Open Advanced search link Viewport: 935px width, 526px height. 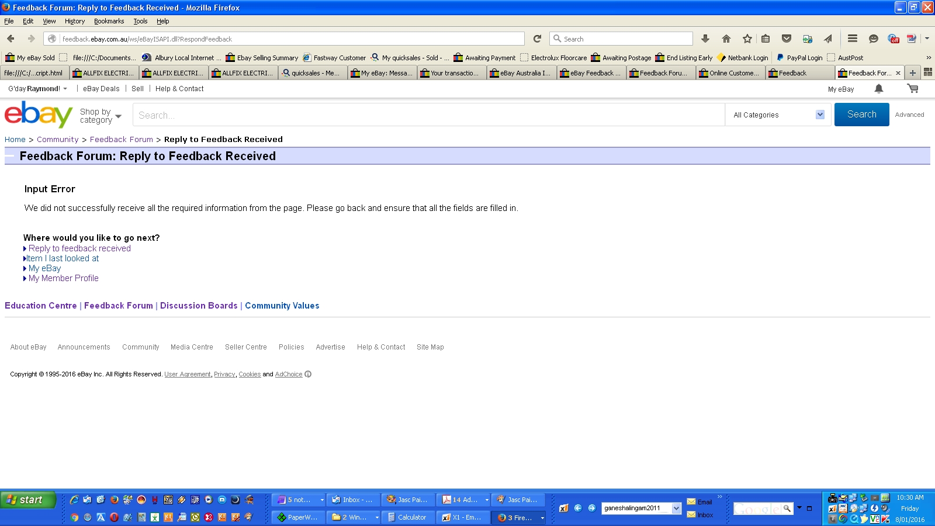coord(909,115)
